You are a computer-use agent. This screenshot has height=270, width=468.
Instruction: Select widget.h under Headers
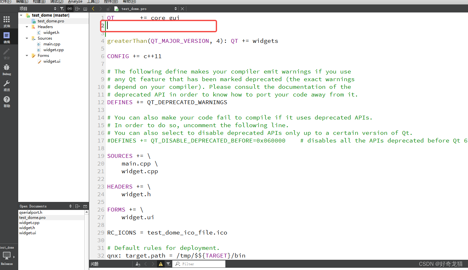tap(51, 33)
